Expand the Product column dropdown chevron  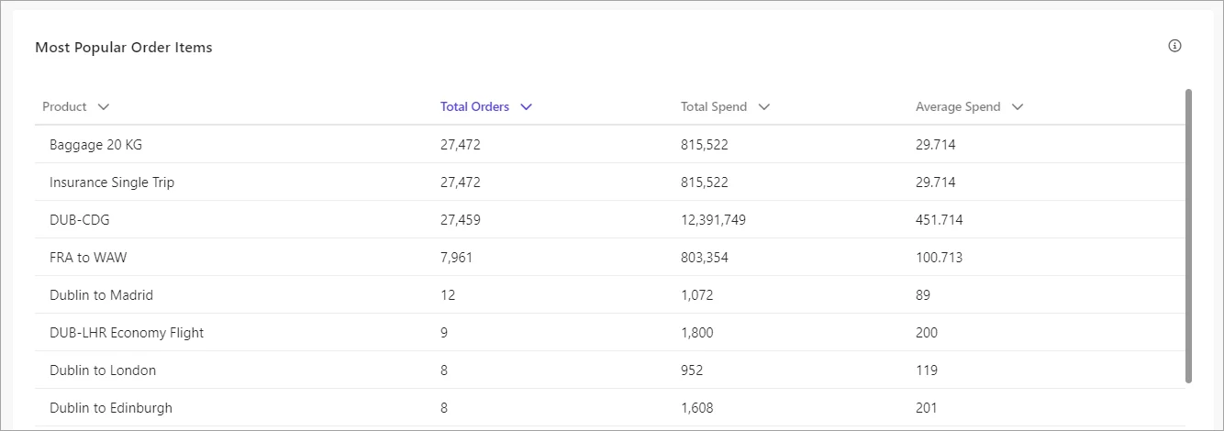point(104,106)
